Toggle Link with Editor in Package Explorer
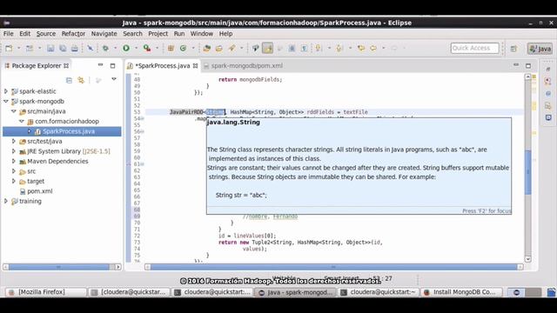The width and height of the screenshot is (557, 313). (81, 80)
